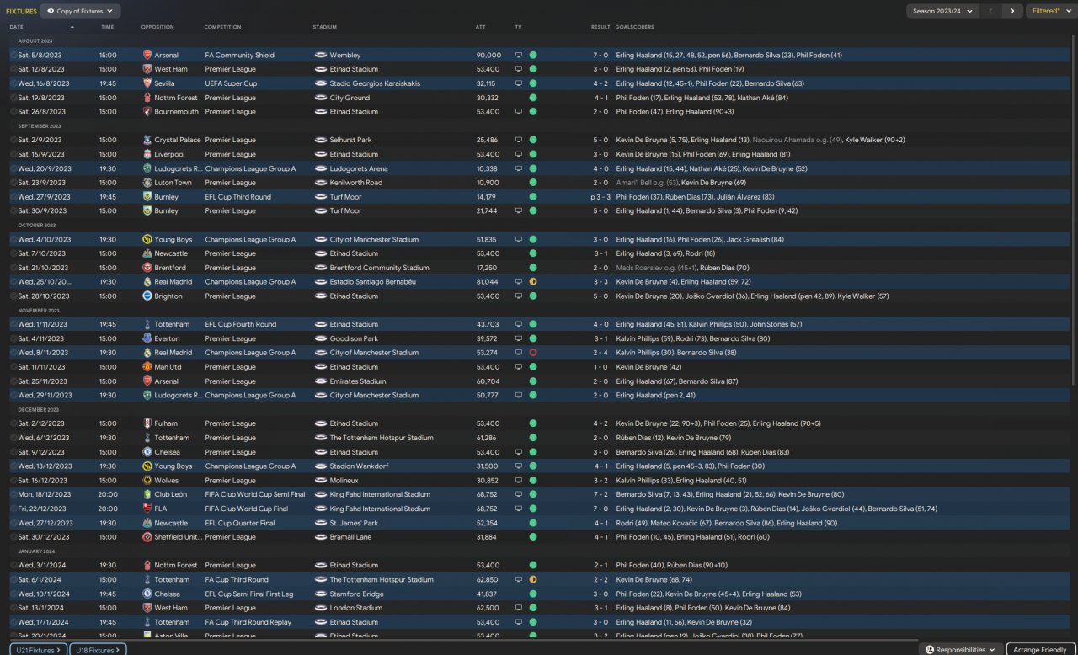The height and width of the screenshot is (655, 1078).
Task: Go to the previous season with the left arrow
Action: (x=991, y=11)
